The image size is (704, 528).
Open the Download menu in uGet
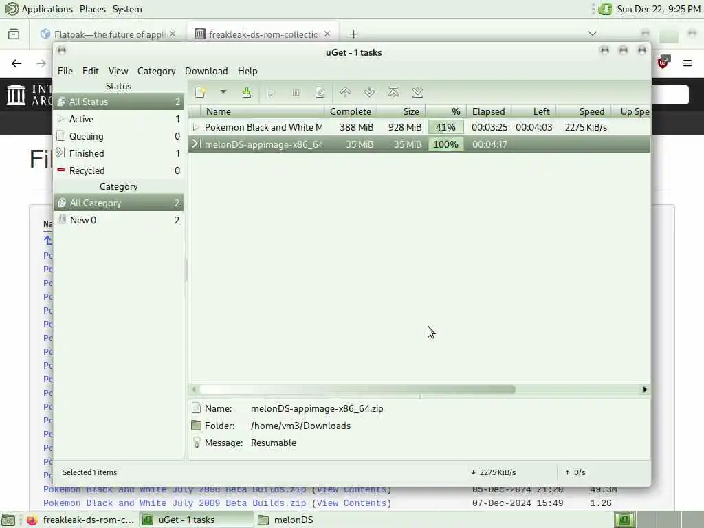(x=206, y=71)
